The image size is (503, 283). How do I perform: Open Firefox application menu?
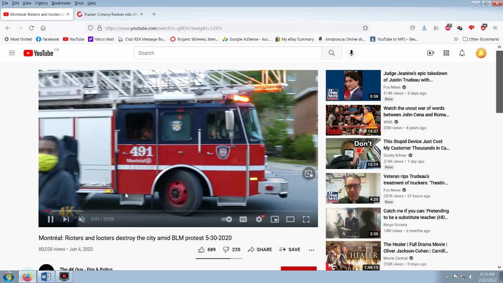coord(495,28)
